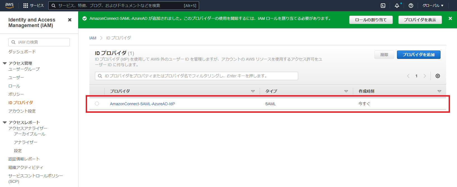Open 認証情報レポート in the sidebar
The width and height of the screenshot is (457, 187).
click(24, 159)
